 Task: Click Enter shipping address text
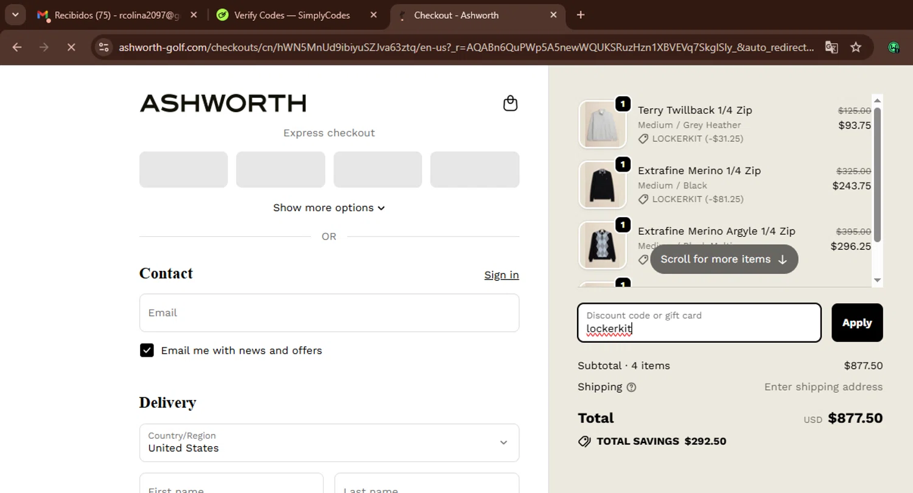(824, 387)
